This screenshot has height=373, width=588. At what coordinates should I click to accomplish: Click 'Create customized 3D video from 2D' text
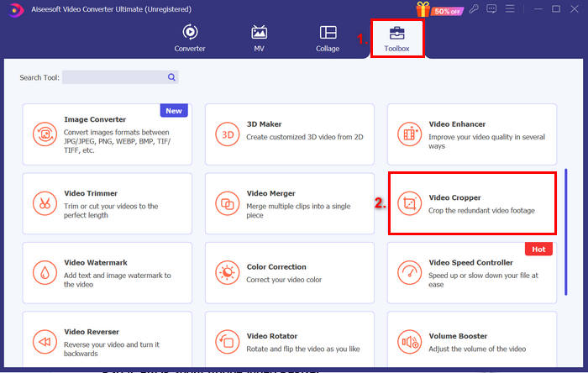coord(304,137)
